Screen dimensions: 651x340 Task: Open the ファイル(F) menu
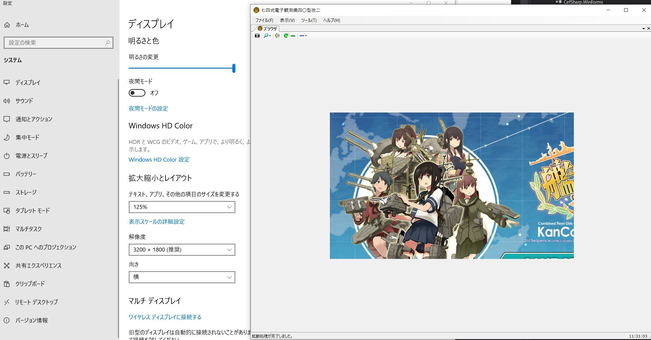[x=264, y=20]
